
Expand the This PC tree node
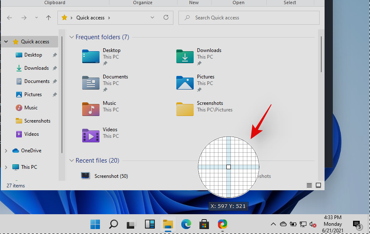(6, 167)
